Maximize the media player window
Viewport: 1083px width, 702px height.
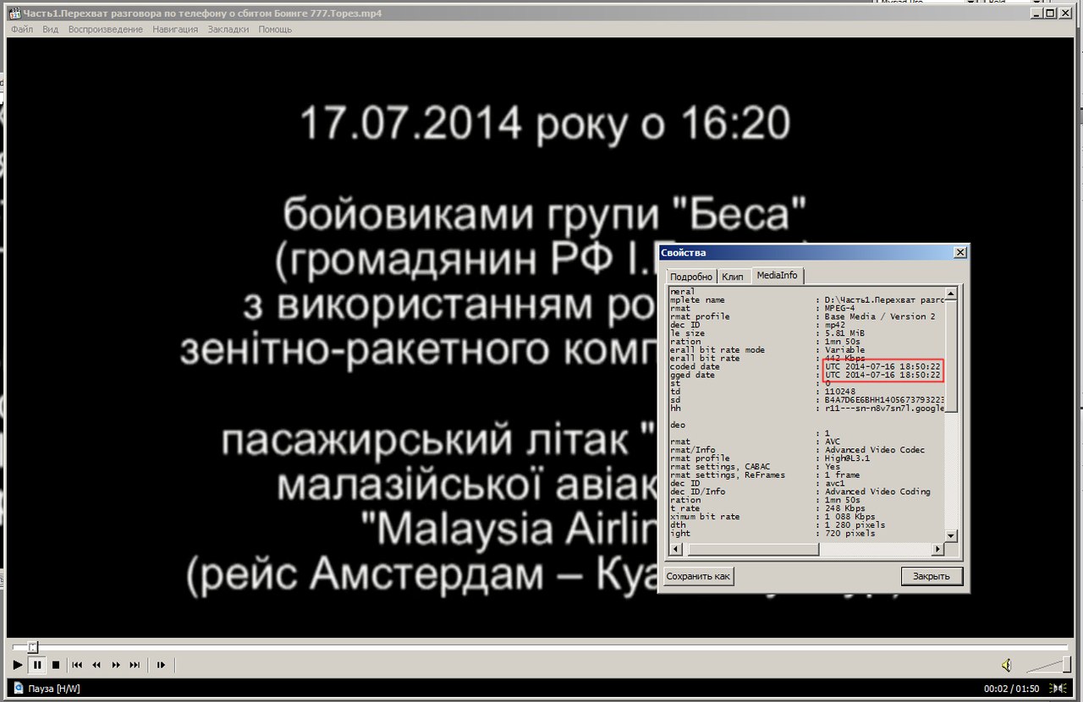(x=1051, y=13)
